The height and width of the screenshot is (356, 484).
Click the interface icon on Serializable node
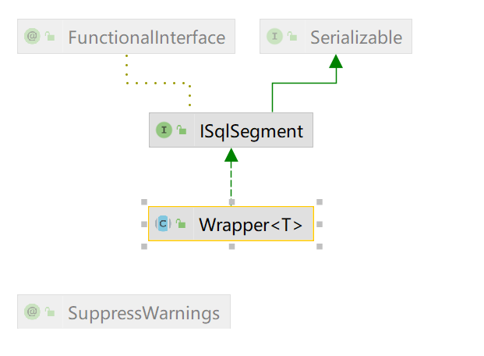pyautogui.click(x=274, y=37)
